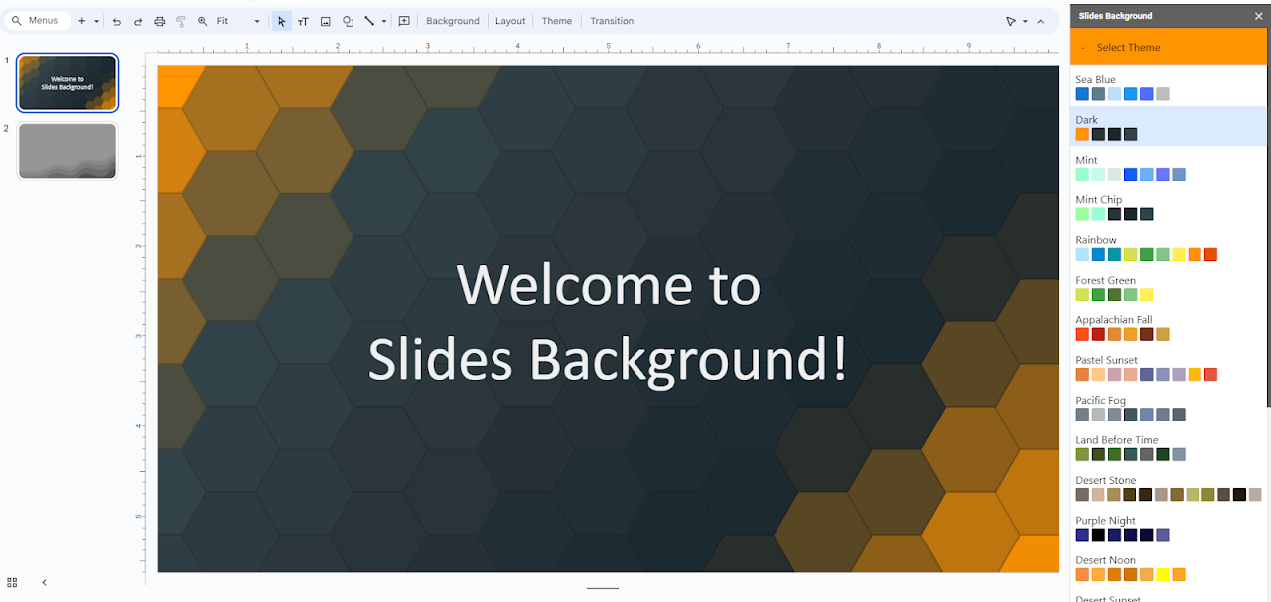The image size is (1271, 602).
Task: Activate the paint format tool
Action: (180, 21)
